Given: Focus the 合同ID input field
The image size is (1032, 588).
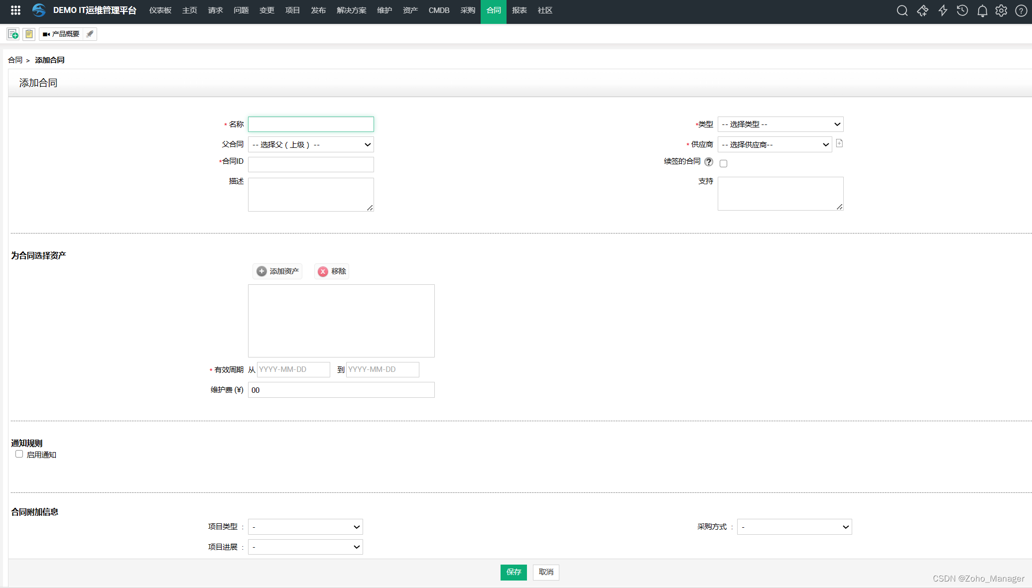Looking at the screenshot, I should pyautogui.click(x=311, y=164).
